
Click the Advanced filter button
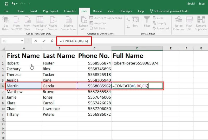tap(161, 28)
